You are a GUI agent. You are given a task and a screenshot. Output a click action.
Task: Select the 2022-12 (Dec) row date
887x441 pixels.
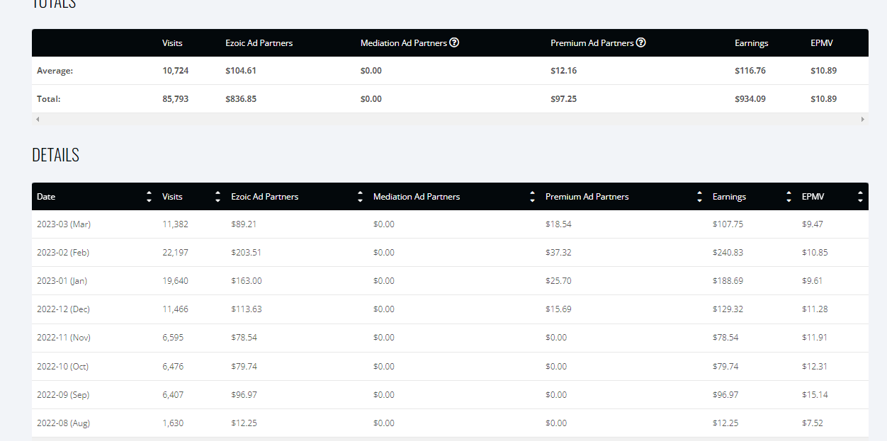[x=64, y=309]
